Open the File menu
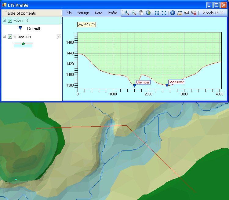The height and width of the screenshot is (200, 229). pos(69,13)
